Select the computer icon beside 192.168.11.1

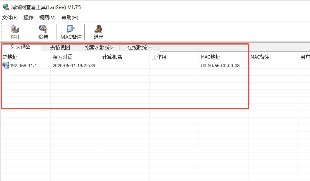tap(6, 65)
